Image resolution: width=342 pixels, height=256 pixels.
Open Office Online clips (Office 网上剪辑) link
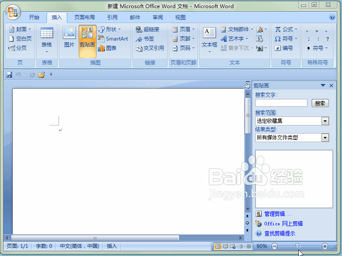(x=283, y=224)
